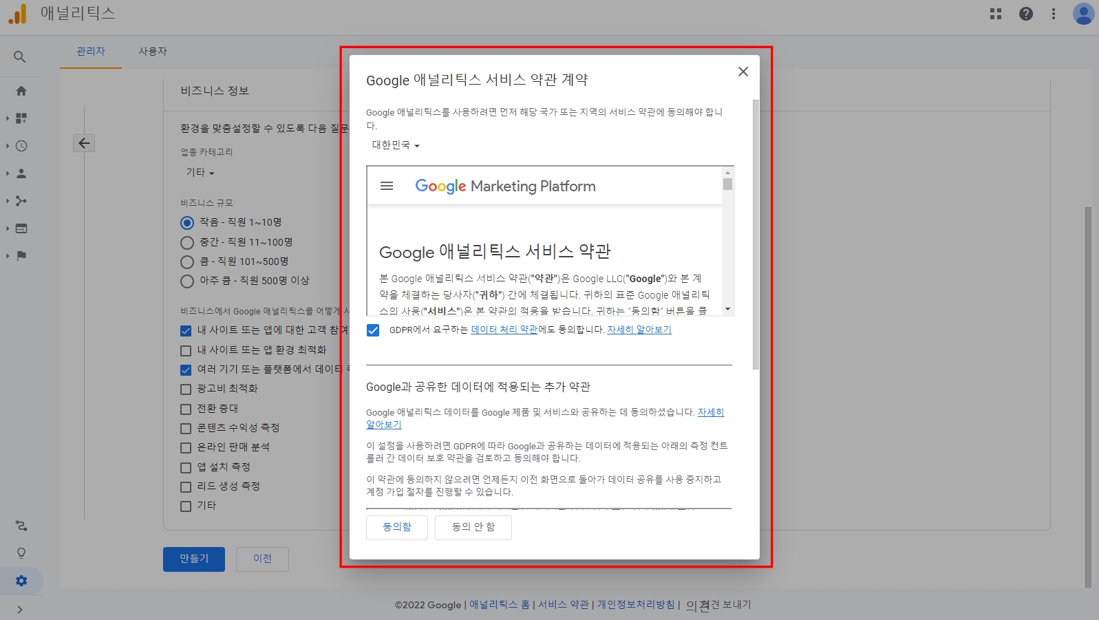Open the conversions flag icon in sidebar

click(x=21, y=256)
